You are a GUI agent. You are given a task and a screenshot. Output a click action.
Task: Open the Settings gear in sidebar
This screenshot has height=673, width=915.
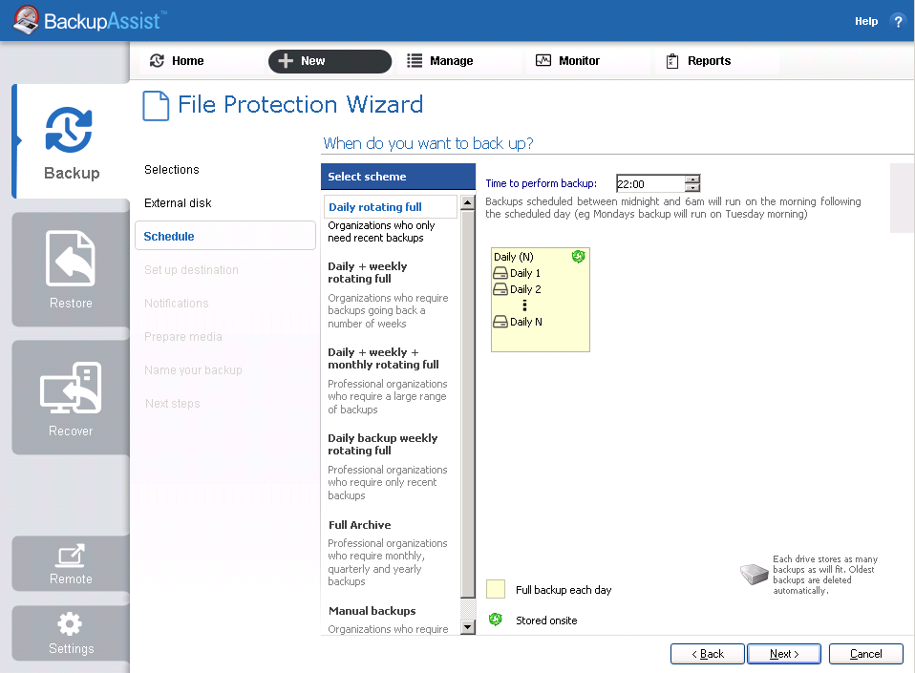[71, 633]
